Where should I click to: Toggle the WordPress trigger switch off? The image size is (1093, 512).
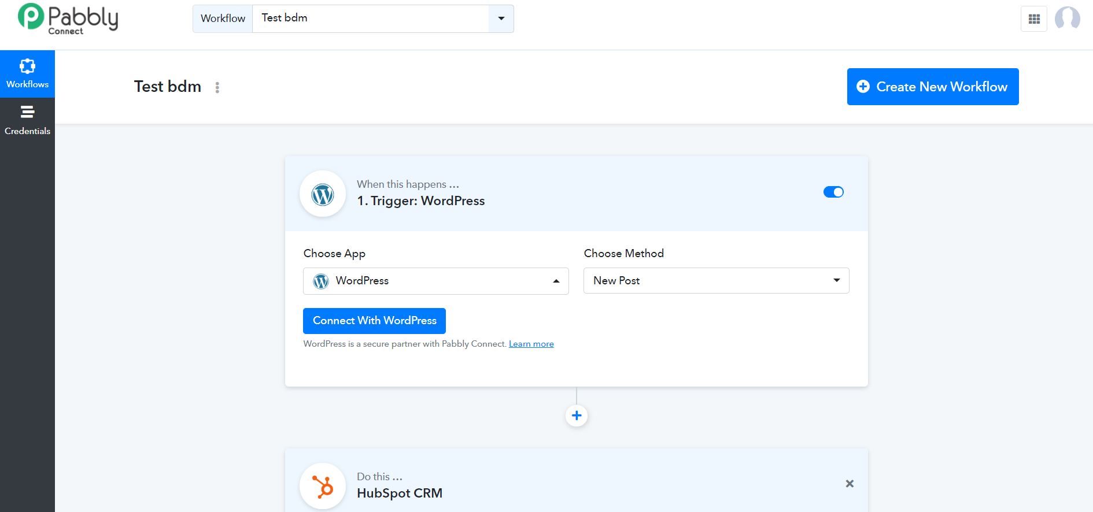[x=833, y=192]
